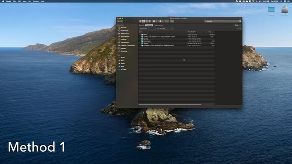The height and width of the screenshot is (164, 292).
Task: Click the Finder search field
Action: pyautogui.click(x=223, y=21)
